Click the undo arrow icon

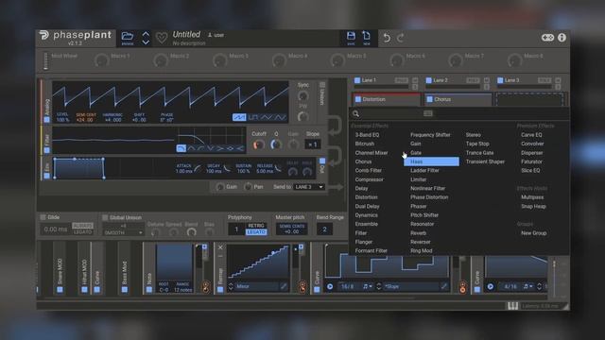387,38
